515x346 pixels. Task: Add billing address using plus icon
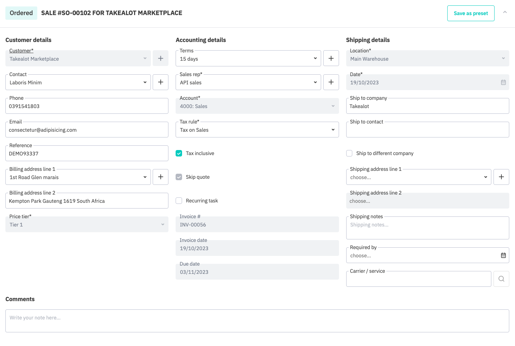pyautogui.click(x=161, y=177)
